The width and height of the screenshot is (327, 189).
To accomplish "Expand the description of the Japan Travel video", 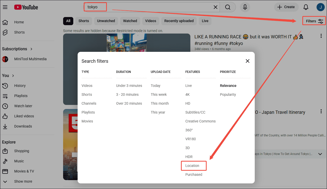I will point(320,154).
